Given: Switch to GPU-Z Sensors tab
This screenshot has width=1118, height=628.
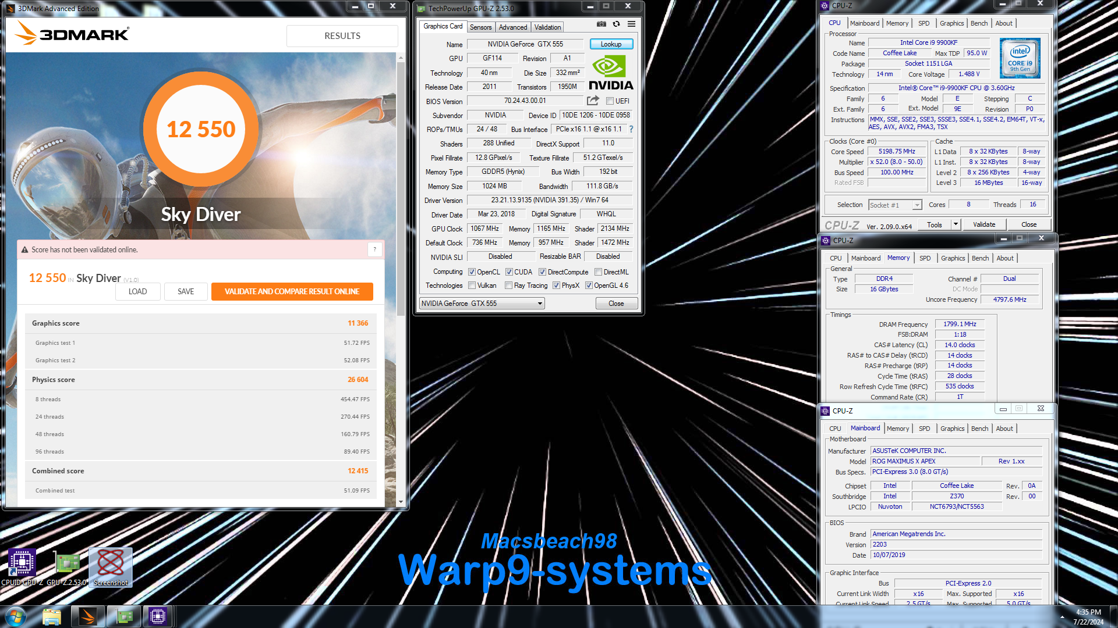Looking at the screenshot, I should point(480,27).
